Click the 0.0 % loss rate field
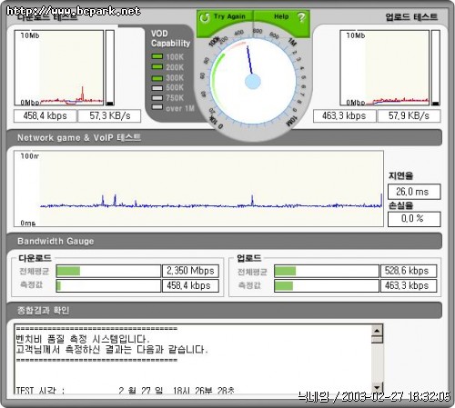This screenshot has height=408, width=455. pos(414,219)
